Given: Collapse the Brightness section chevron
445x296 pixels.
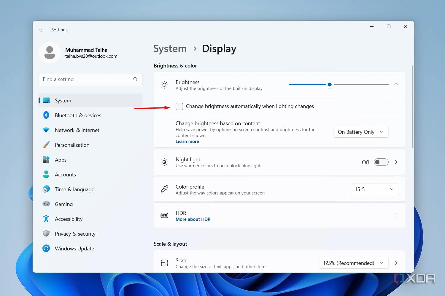Looking at the screenshot, I should [396, 84].
